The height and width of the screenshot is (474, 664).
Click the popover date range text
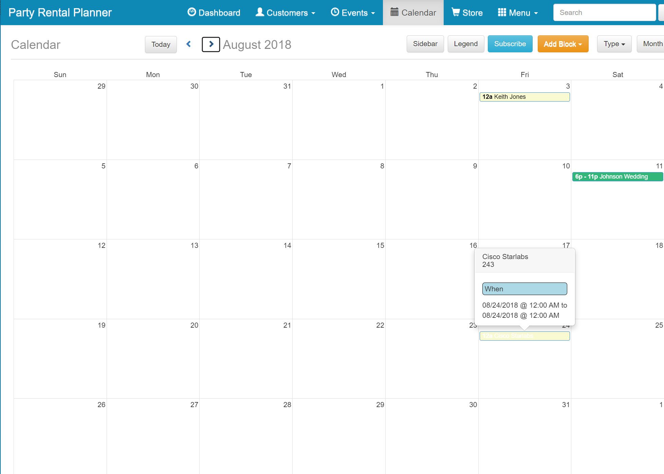tap(524, 310)
